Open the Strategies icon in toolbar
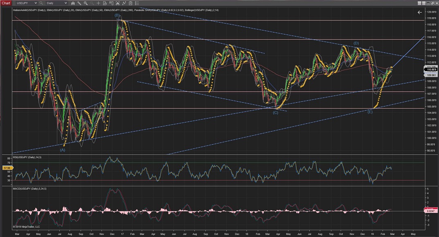 pyautogui.click(x=124, y=3)
